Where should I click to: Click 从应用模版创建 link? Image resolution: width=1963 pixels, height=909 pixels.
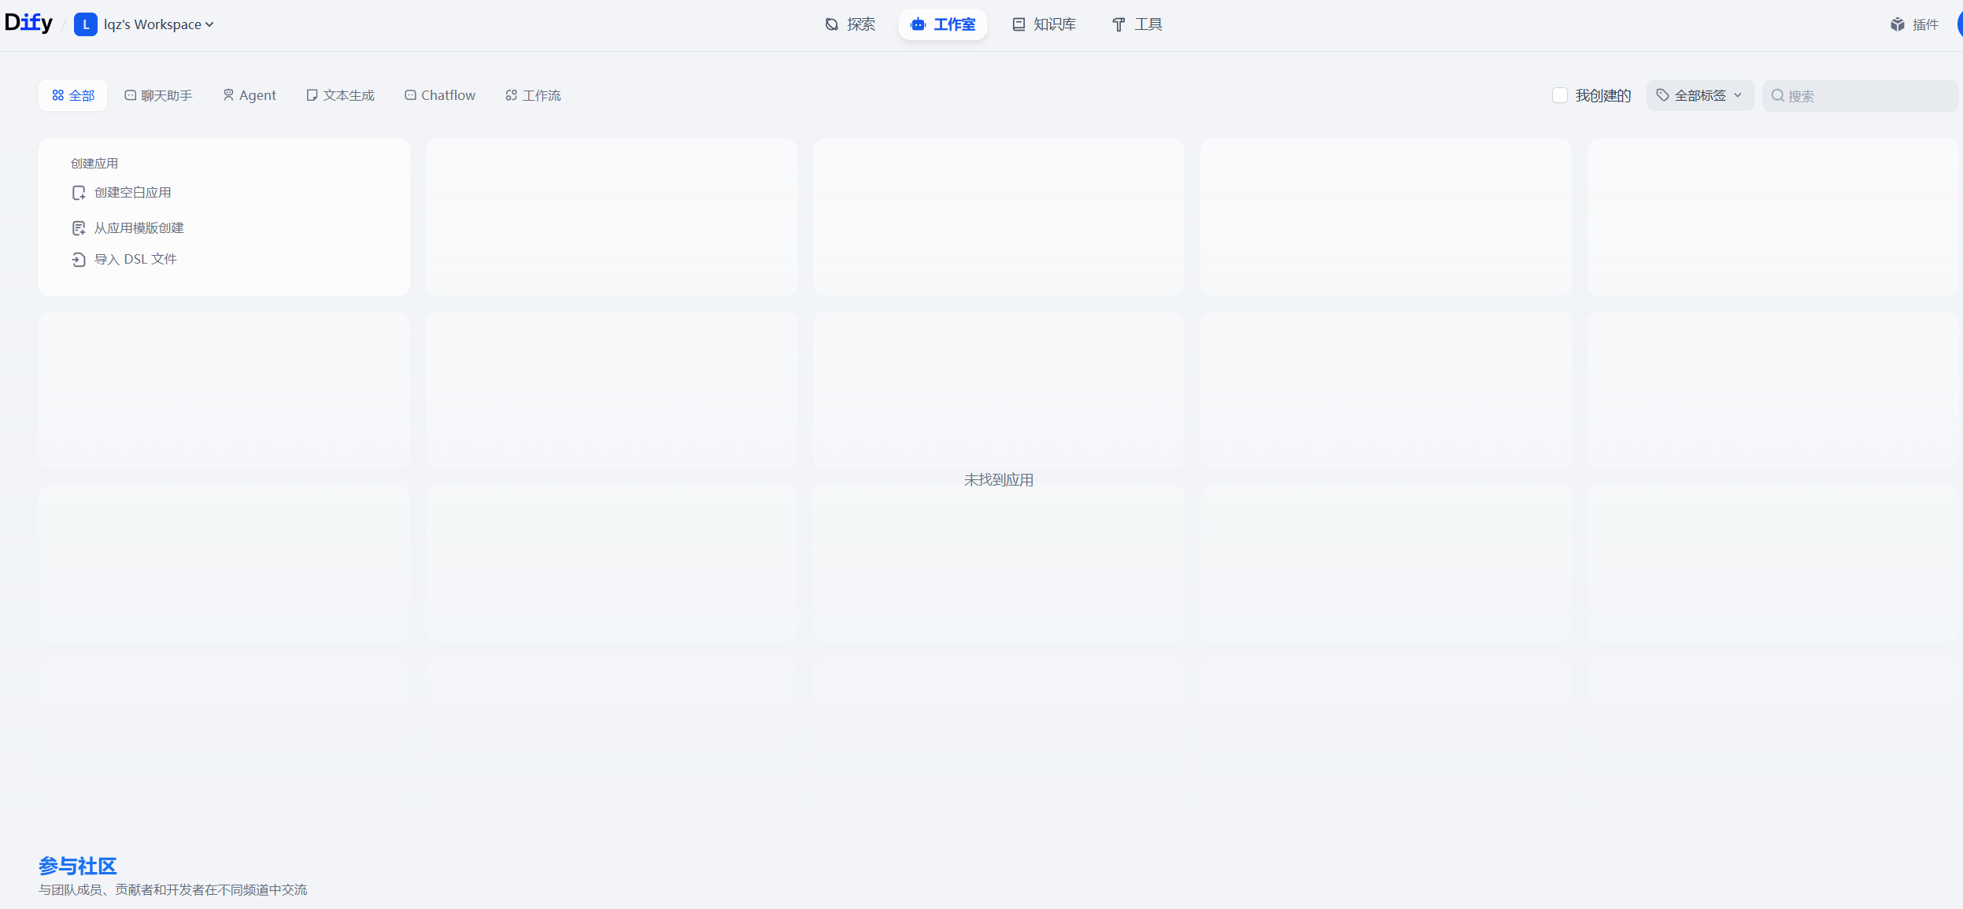click(x=139, y=227)
